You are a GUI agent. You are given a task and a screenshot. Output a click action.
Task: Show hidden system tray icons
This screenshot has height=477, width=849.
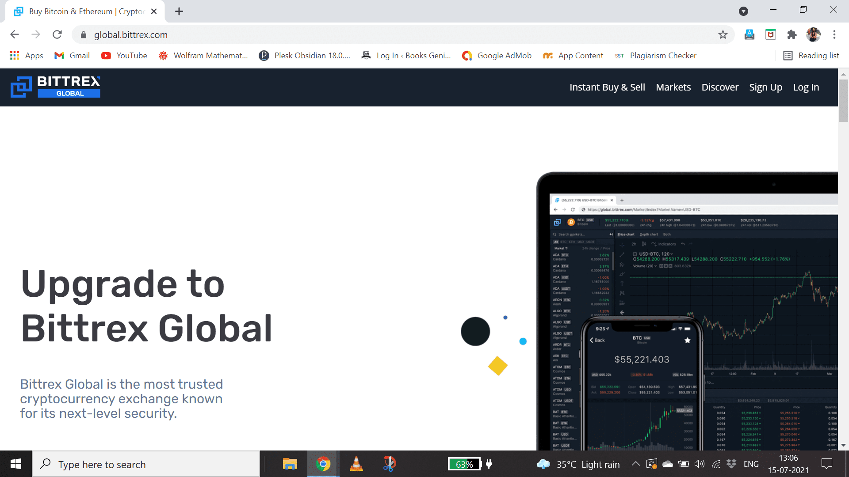(635, 464)
